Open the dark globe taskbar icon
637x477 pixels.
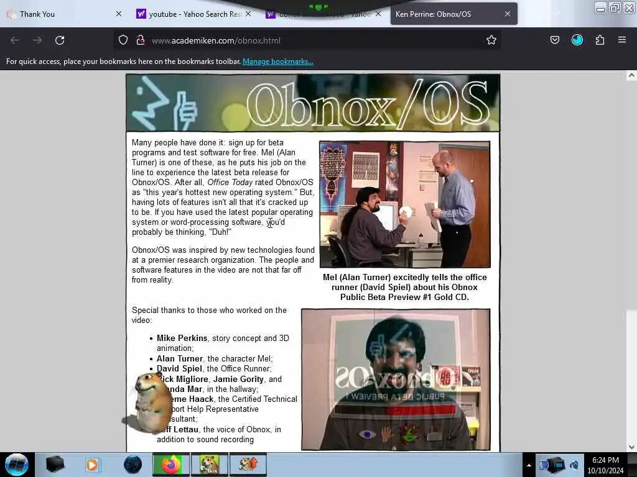133,465
